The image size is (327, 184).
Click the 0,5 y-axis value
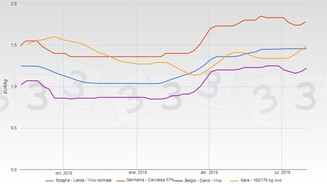tap(14, 128)
